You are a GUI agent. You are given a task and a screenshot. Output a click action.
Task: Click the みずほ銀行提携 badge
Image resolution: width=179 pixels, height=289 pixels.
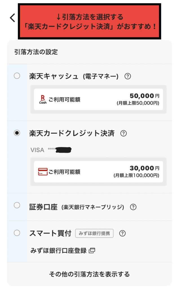point(94,233)
